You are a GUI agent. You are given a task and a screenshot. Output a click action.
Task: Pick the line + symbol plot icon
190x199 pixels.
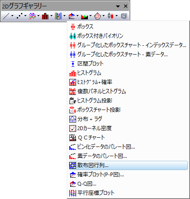pos(32,16)
